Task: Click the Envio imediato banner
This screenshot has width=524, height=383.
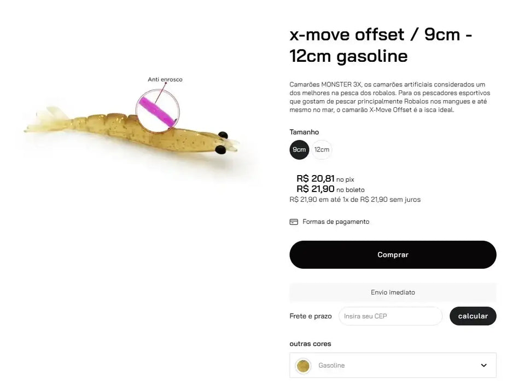Action: click(392, 292)
